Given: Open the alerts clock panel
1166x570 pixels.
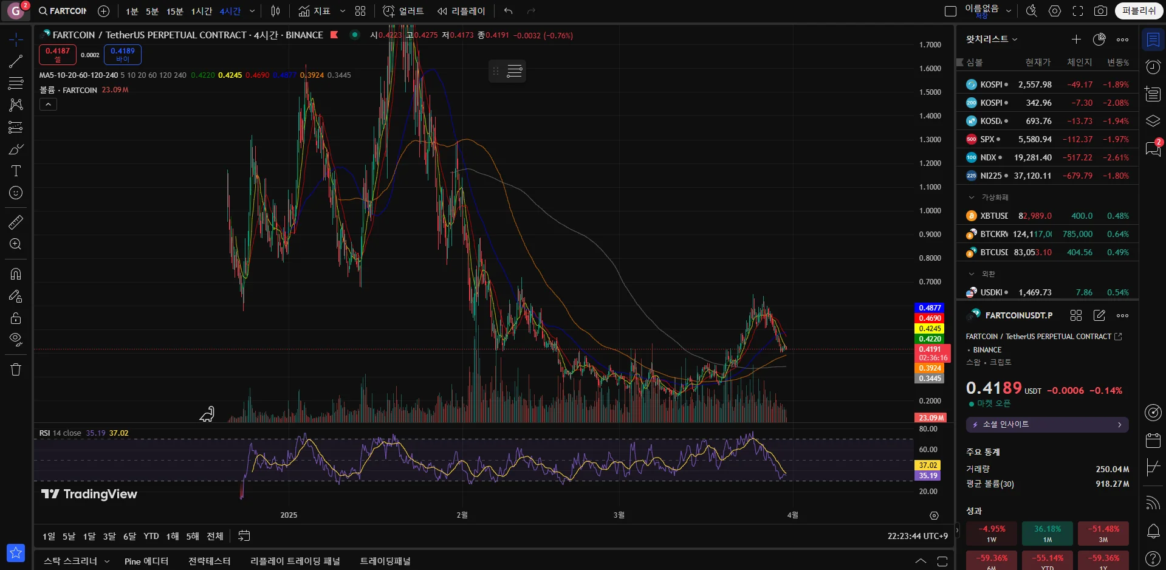Looking at the screenshot, I should 1153,67.
